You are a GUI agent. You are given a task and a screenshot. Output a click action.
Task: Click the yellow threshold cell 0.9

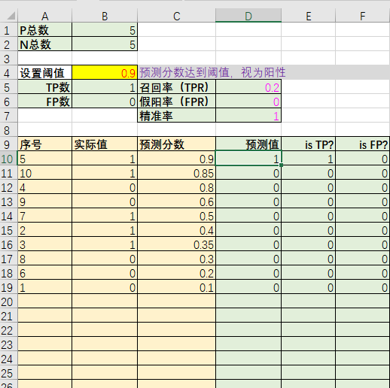pyautogui.click(x=105, y=73)
